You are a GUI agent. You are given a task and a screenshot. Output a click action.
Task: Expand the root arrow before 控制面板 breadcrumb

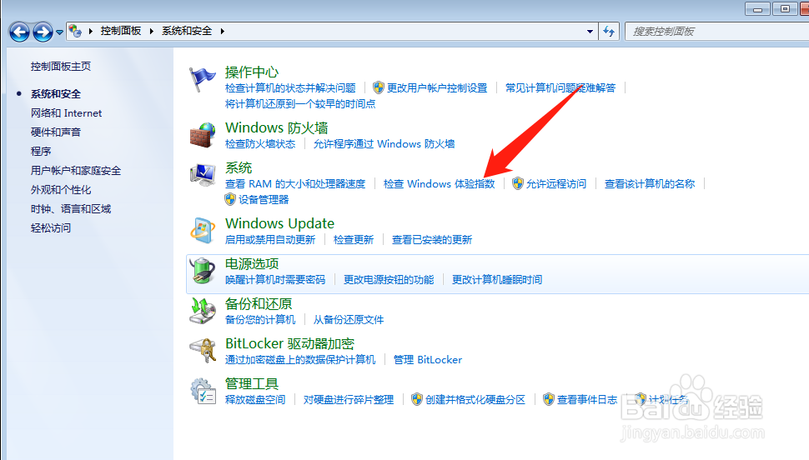[x=91, y=31]
